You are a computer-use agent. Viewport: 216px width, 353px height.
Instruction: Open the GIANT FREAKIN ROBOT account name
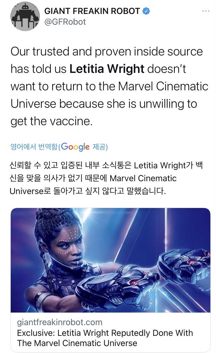[92, 11]
